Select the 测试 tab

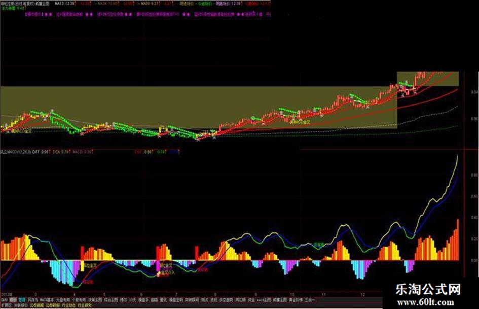point(204,300)
